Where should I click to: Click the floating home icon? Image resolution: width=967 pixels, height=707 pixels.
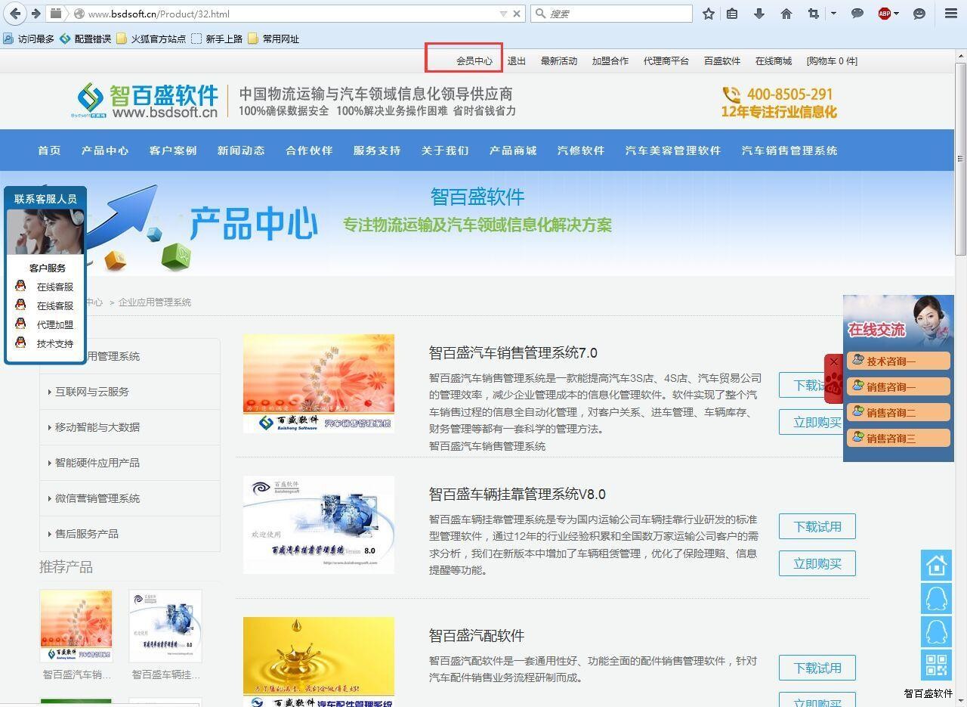point(936,566)
